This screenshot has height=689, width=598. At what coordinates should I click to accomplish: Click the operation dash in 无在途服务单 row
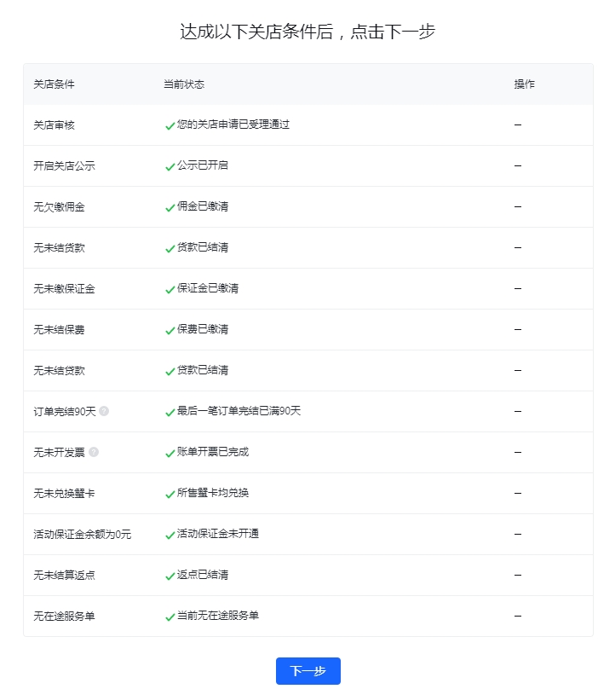pos(518,616)
